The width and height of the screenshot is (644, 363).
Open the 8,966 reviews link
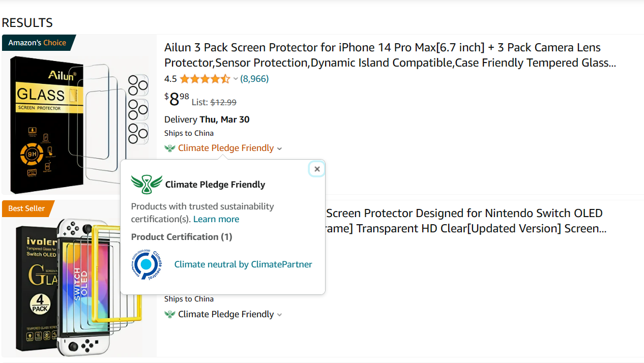tap(254, 79)
